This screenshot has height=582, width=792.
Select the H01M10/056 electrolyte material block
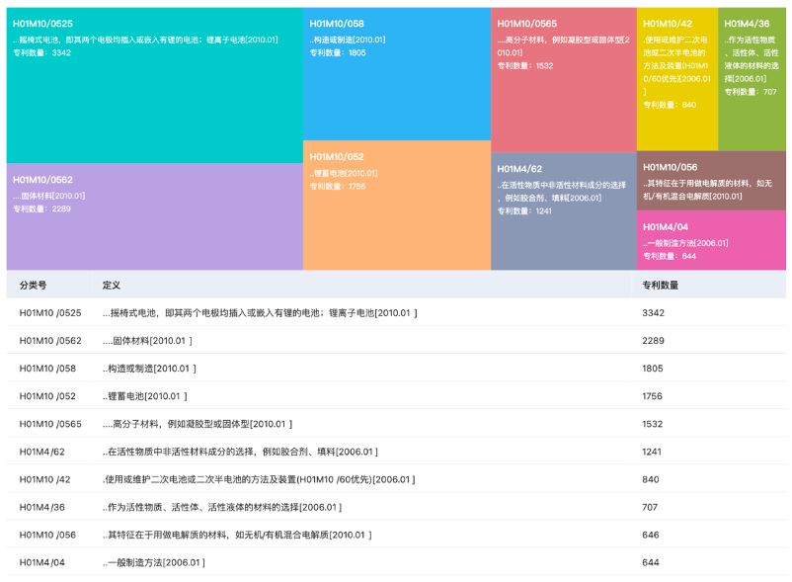711,183
